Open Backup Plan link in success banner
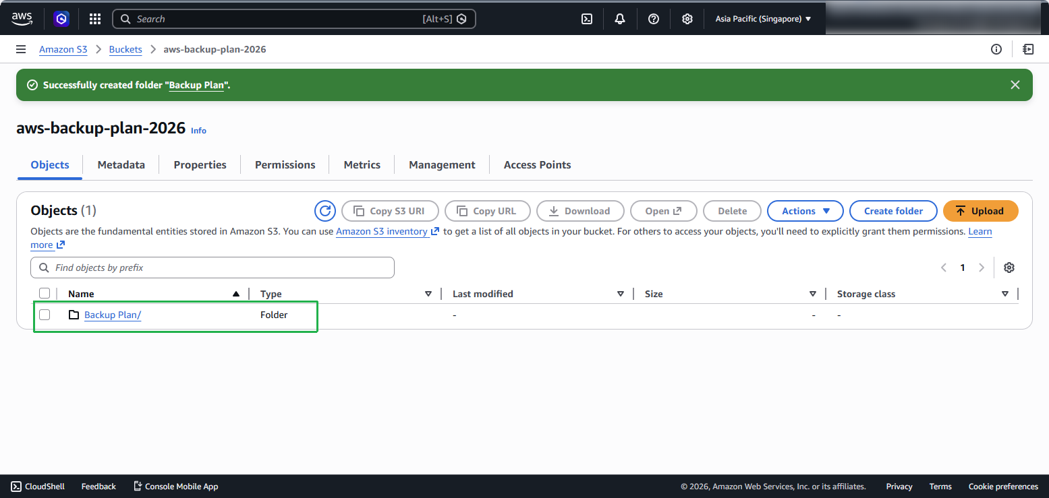Screen dimensions: 1049x498 (x=196, y=85)
